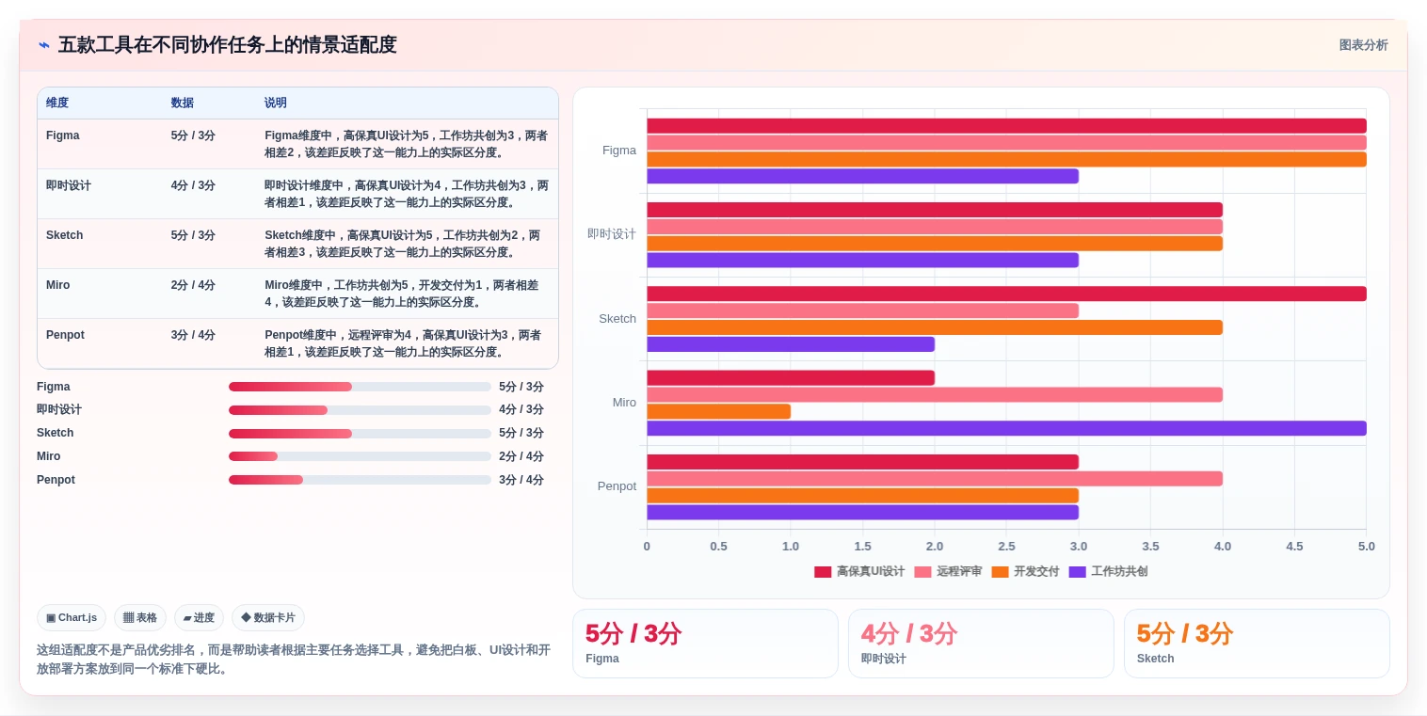1427x716 pixels.
Task: Click the 数据卡片 tag chip
Action: [x=268, y=617]
